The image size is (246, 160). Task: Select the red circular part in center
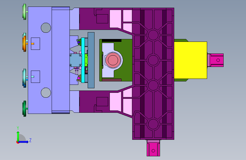(113, 60)
